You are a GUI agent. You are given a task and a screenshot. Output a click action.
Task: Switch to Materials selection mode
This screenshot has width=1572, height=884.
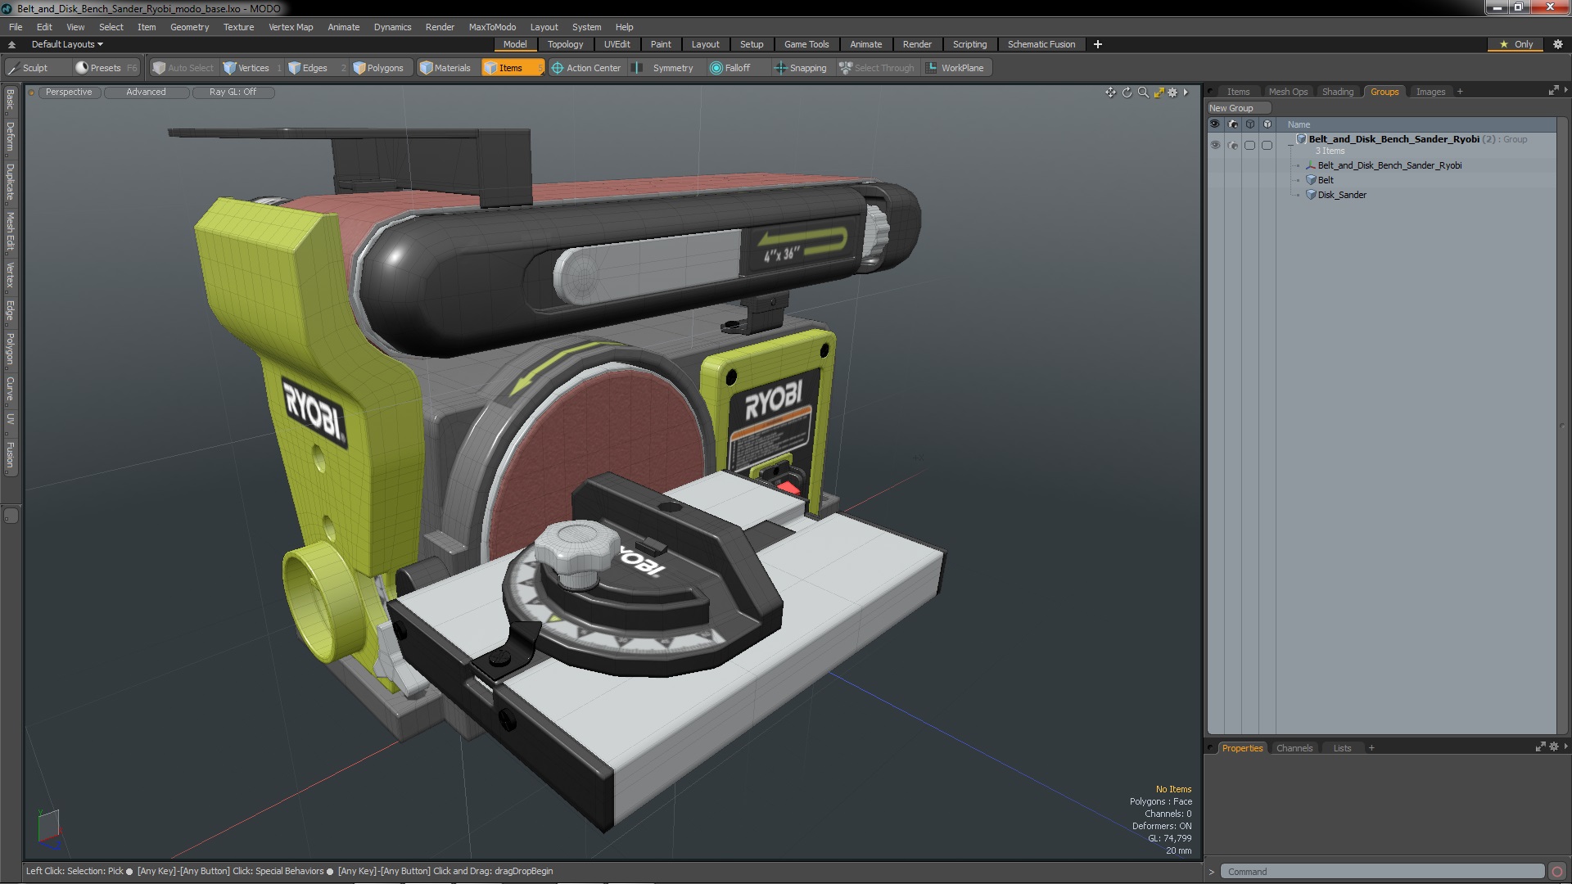point(445,68)
